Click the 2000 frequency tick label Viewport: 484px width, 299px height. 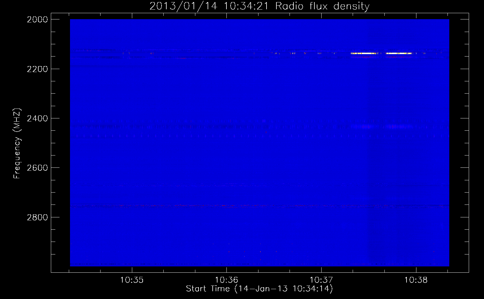coord(37,19)
